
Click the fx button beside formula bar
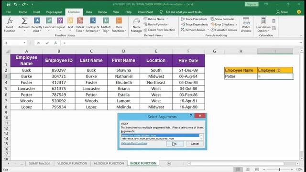(x=55, y=43)
